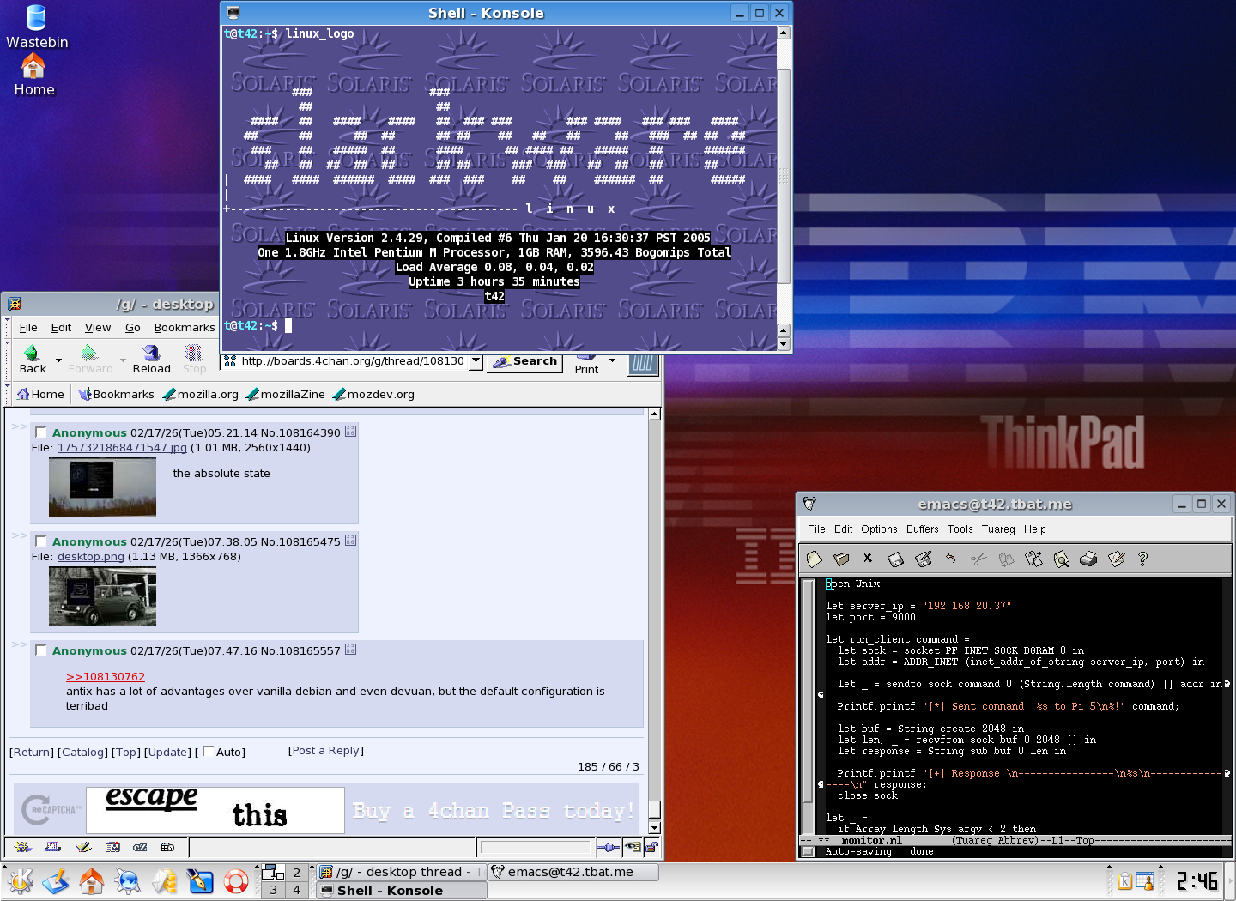Click the open folder icon in Emacs toolbar
This screenshot has height=901, width=1236.
click(841, 559)
